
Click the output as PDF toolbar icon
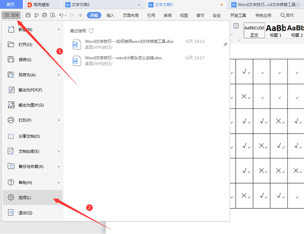tap(37, 15)
